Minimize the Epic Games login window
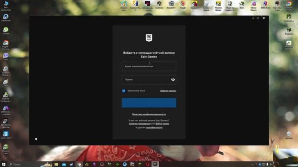The image size is (298, 167). (253, 18)
